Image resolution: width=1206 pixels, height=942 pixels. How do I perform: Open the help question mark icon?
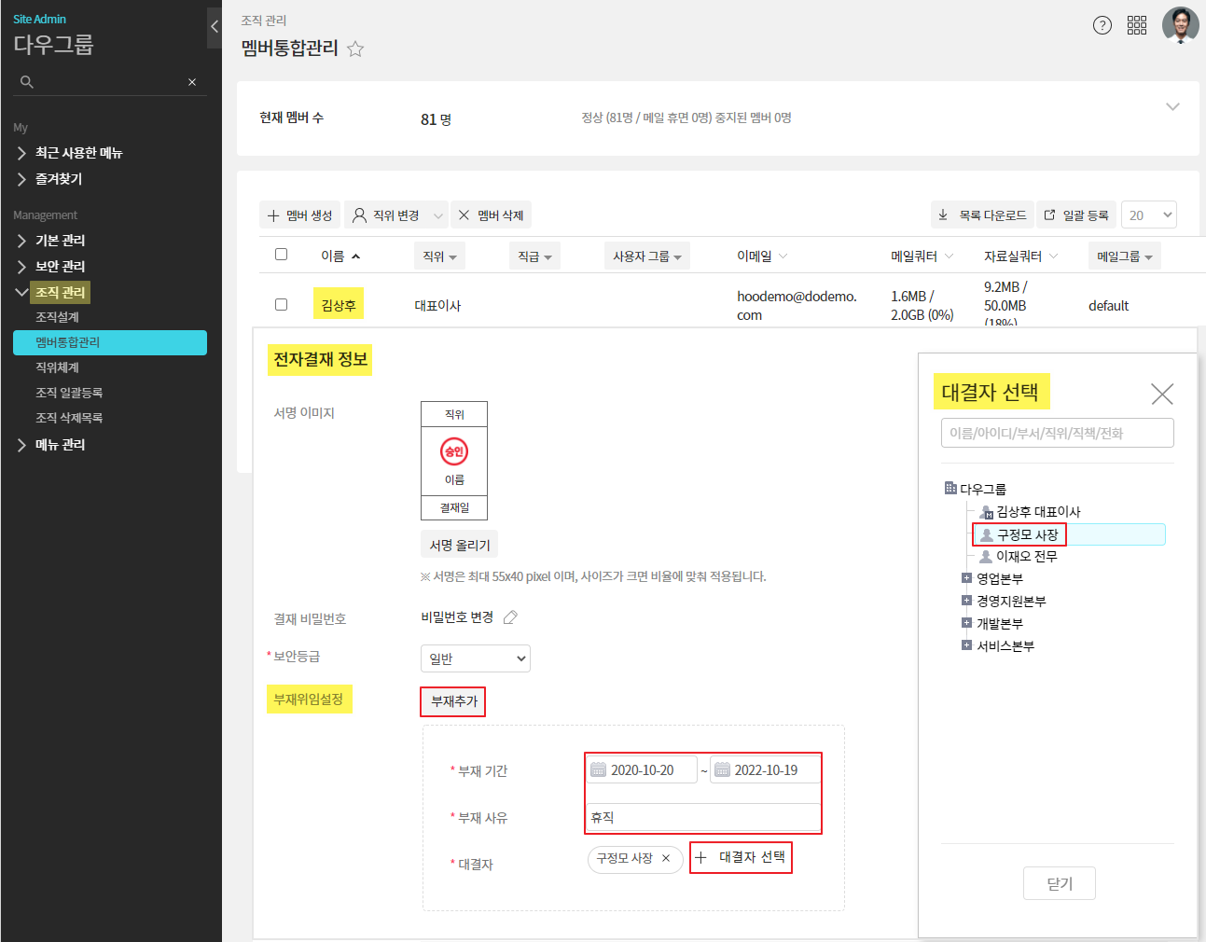point(1102,25)
